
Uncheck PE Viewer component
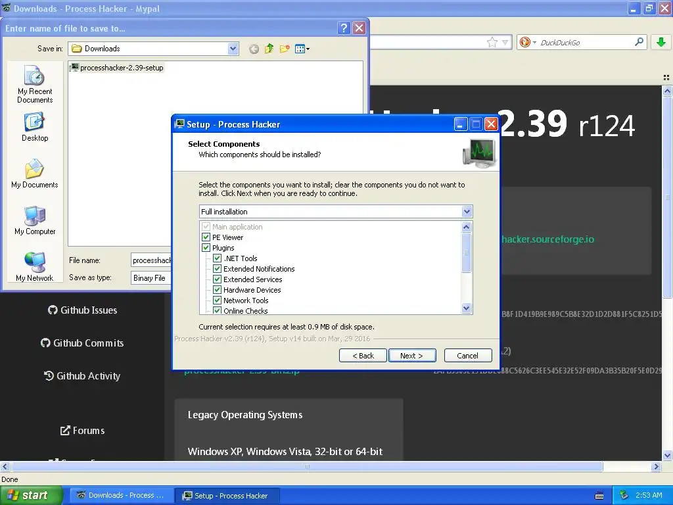click(206, 237)
